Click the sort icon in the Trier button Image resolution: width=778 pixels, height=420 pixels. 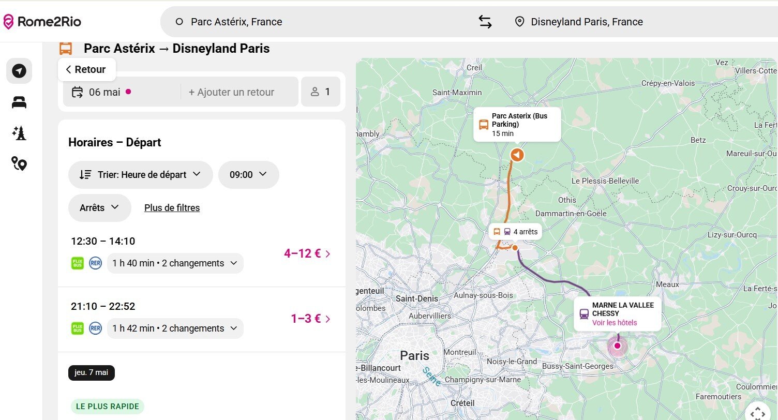[x=85, y=175]
